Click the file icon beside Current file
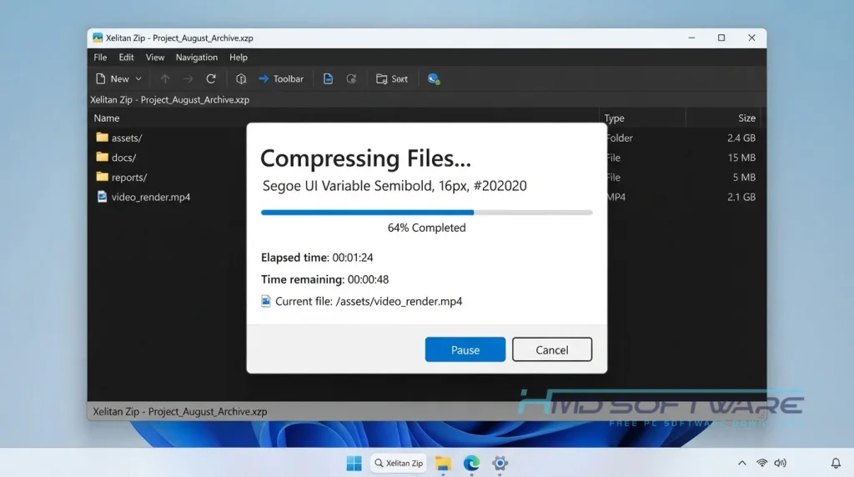This screenshot has width=854, height=477. click(266, 301)
